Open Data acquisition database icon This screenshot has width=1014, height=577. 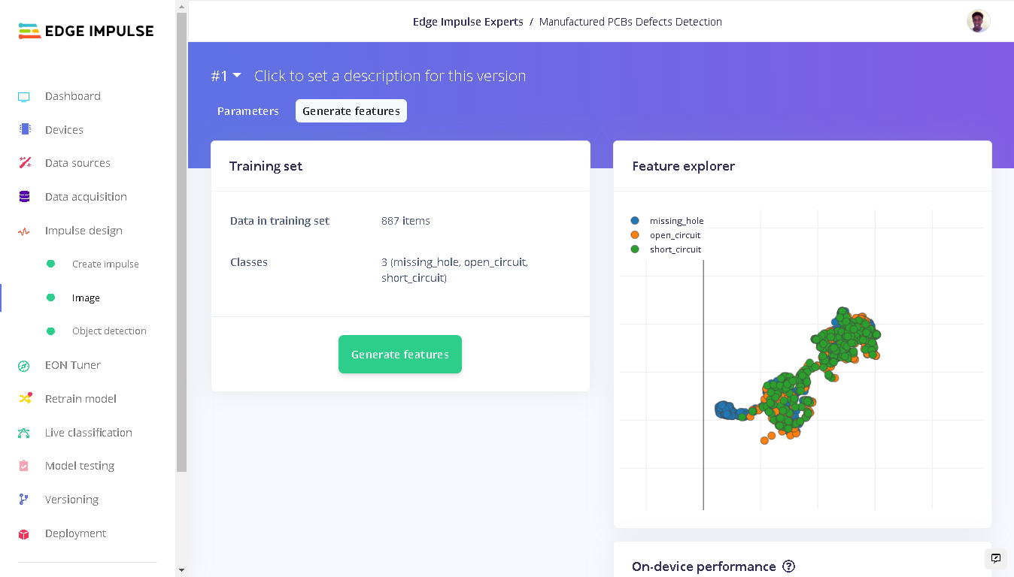(x=24, y=197)
